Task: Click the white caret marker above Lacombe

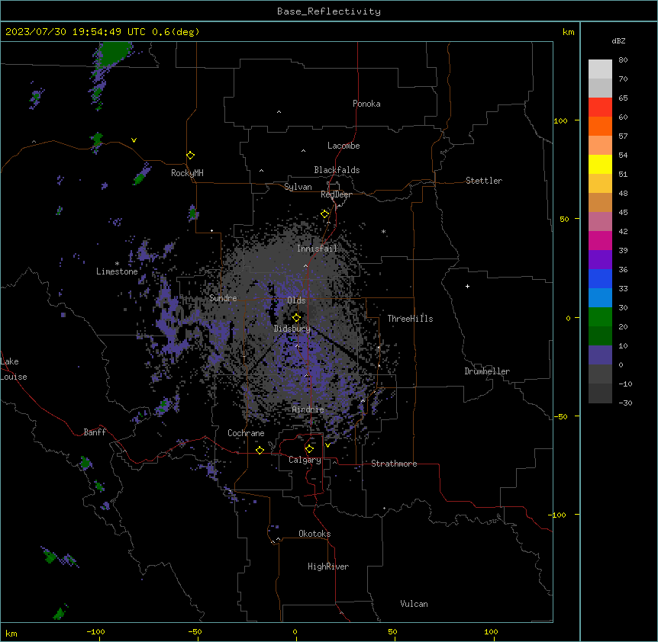Action: (x=303, y=150)
